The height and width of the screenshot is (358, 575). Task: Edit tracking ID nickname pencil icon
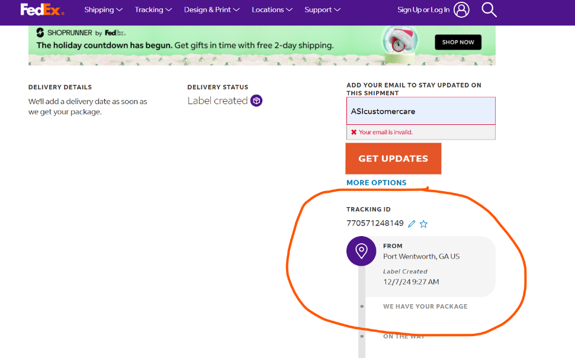tap(412, 224)
